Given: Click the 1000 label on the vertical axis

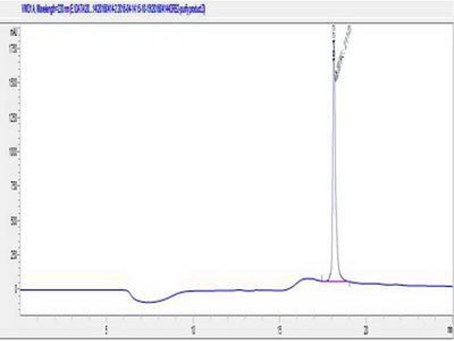Looking at the screenshot, I should [x=14, y=152].
